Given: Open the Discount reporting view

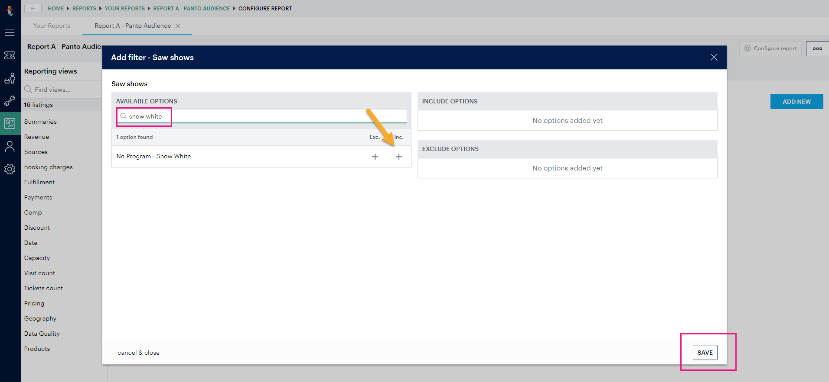Looking at the screenshot, I should [37, 228].
